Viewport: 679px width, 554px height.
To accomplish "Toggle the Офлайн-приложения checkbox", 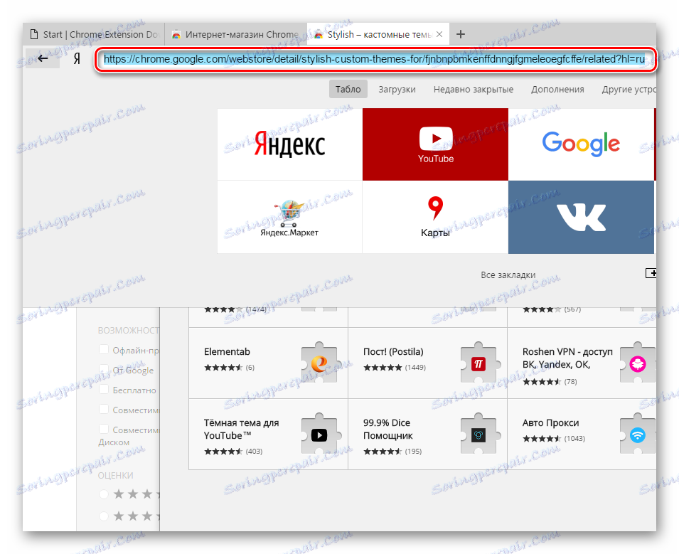I will 104,350.
